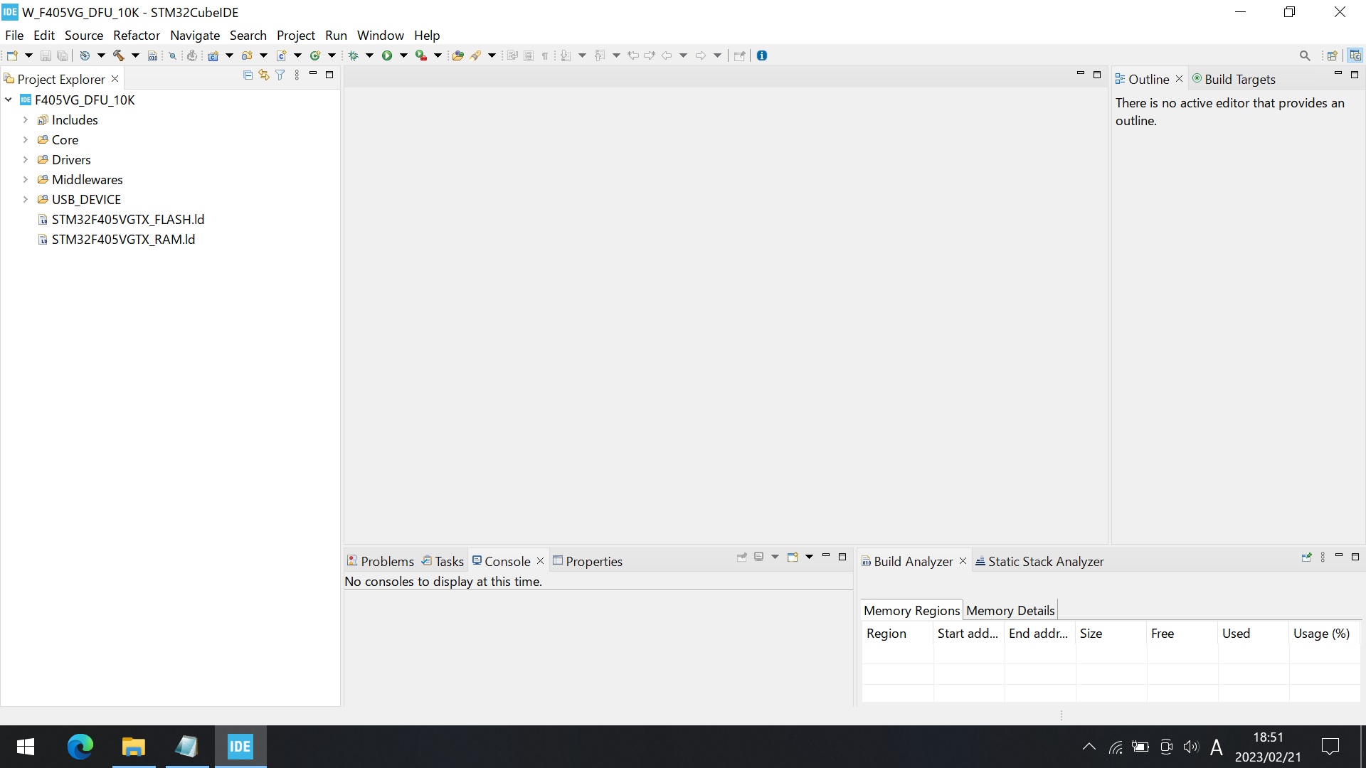This screenshot has width=1366, height=768.
Task: Open the Project menu
Action: 296,35
